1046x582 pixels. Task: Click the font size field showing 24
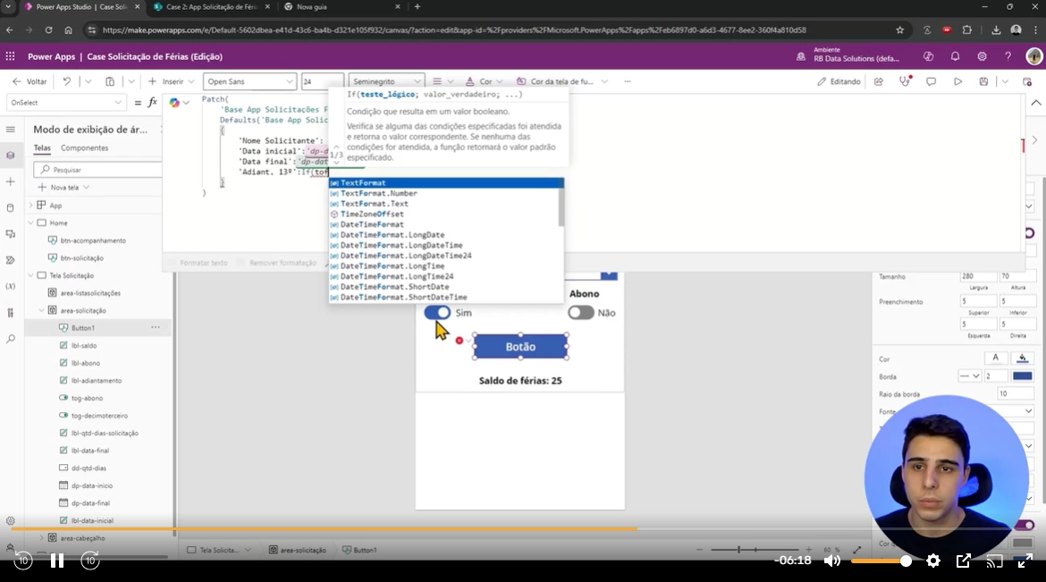[x=322, y=81]
